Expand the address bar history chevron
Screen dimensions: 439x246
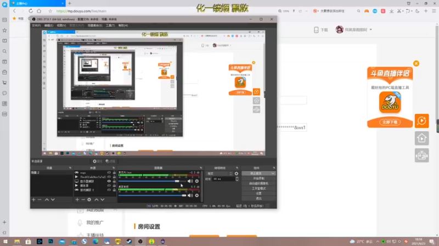coord(307,11)
